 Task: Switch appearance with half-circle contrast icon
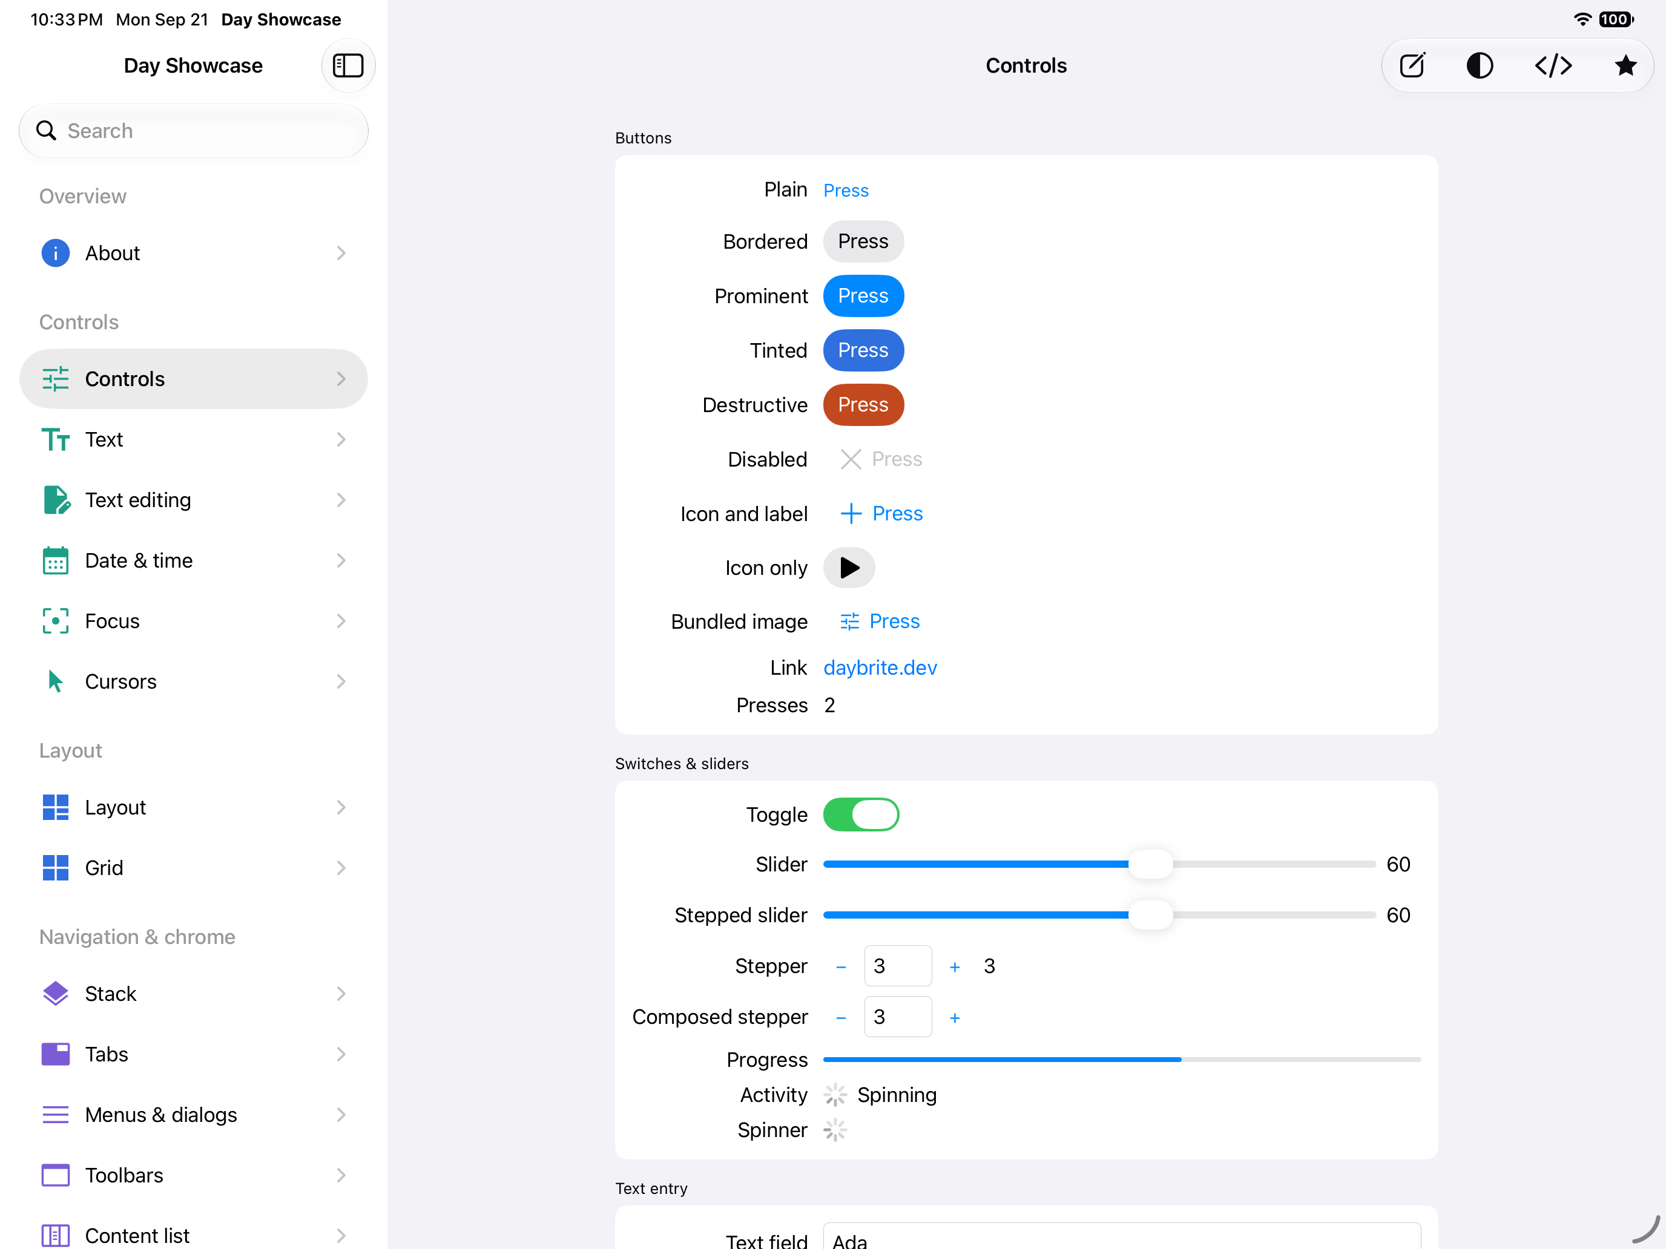point(1480,65)
